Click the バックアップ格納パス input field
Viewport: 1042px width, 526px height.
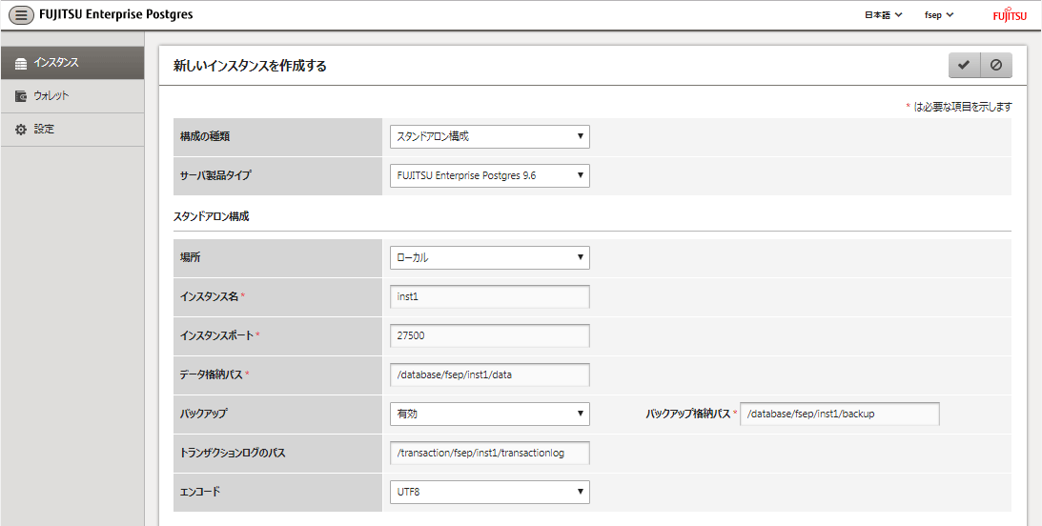click(840, 414)
